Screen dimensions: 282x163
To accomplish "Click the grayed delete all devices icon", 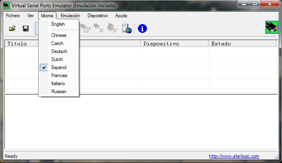I will tap(112, 29).
